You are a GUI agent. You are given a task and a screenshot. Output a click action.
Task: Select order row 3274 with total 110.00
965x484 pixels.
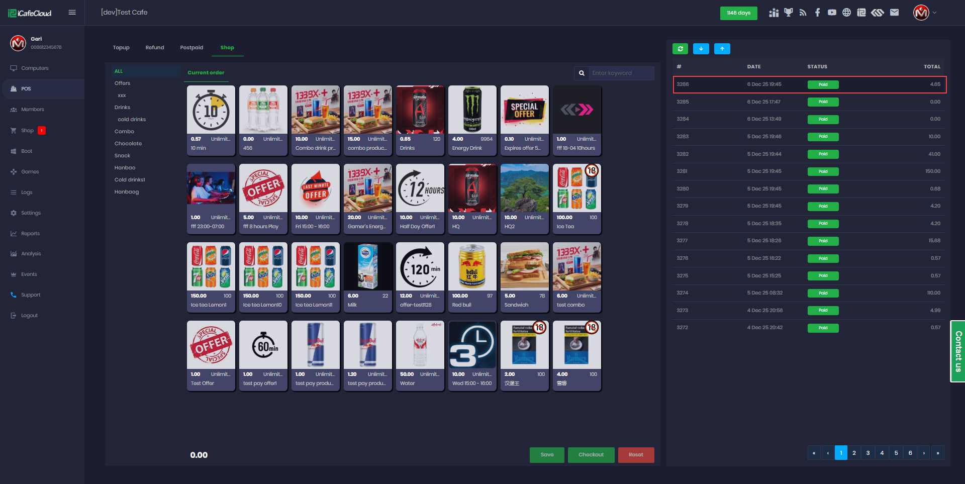pyautogui.click(x=809, y=293)
